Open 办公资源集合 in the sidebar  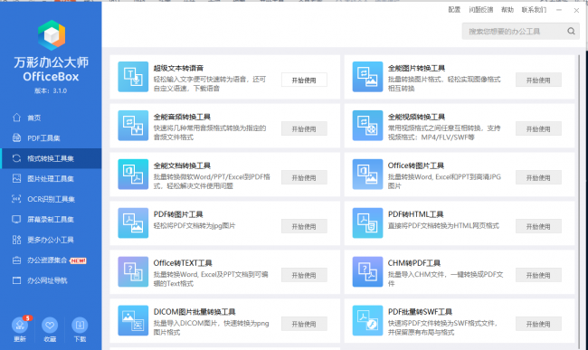click(x=51, y=260)
